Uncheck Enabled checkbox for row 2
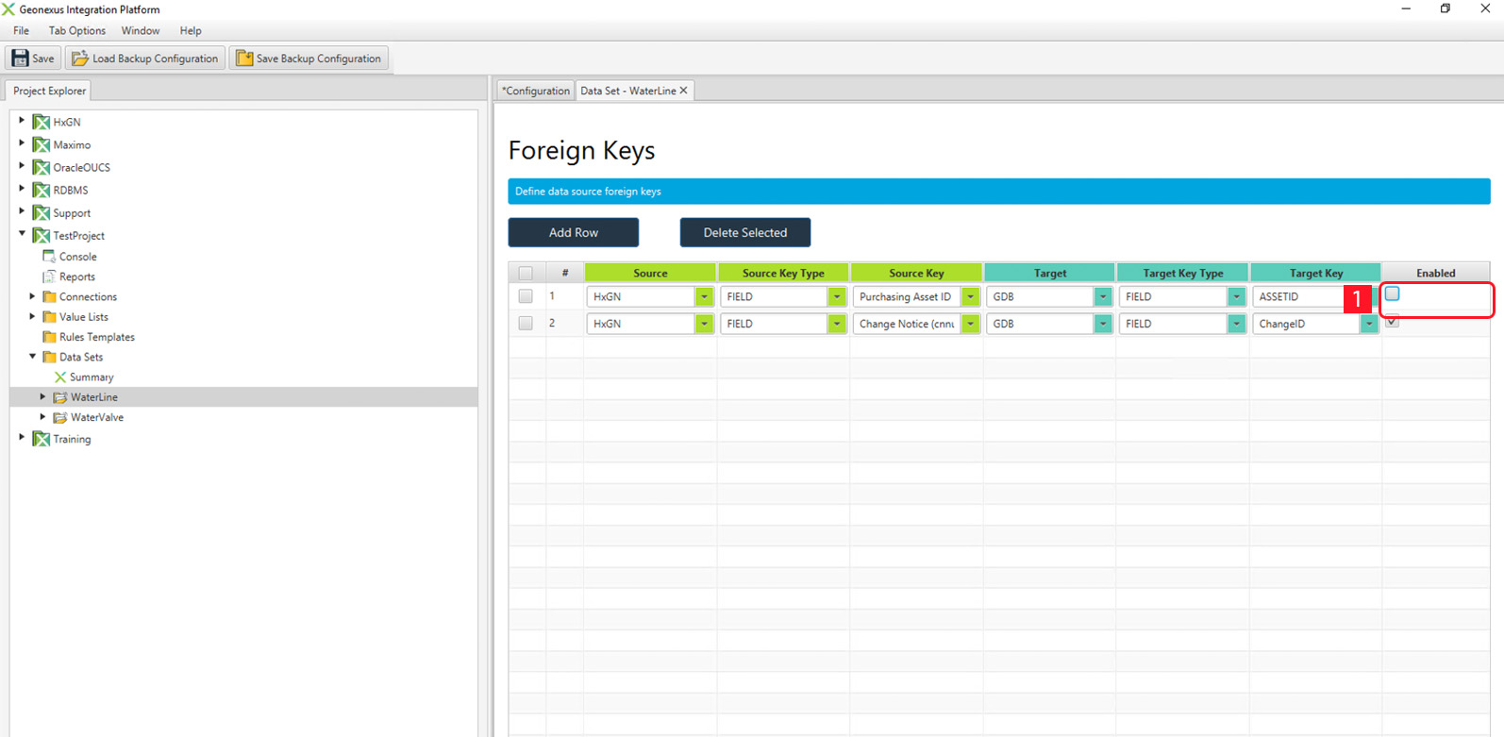The height and width of the screenshot is (737, 1504). pos(1392,322)
